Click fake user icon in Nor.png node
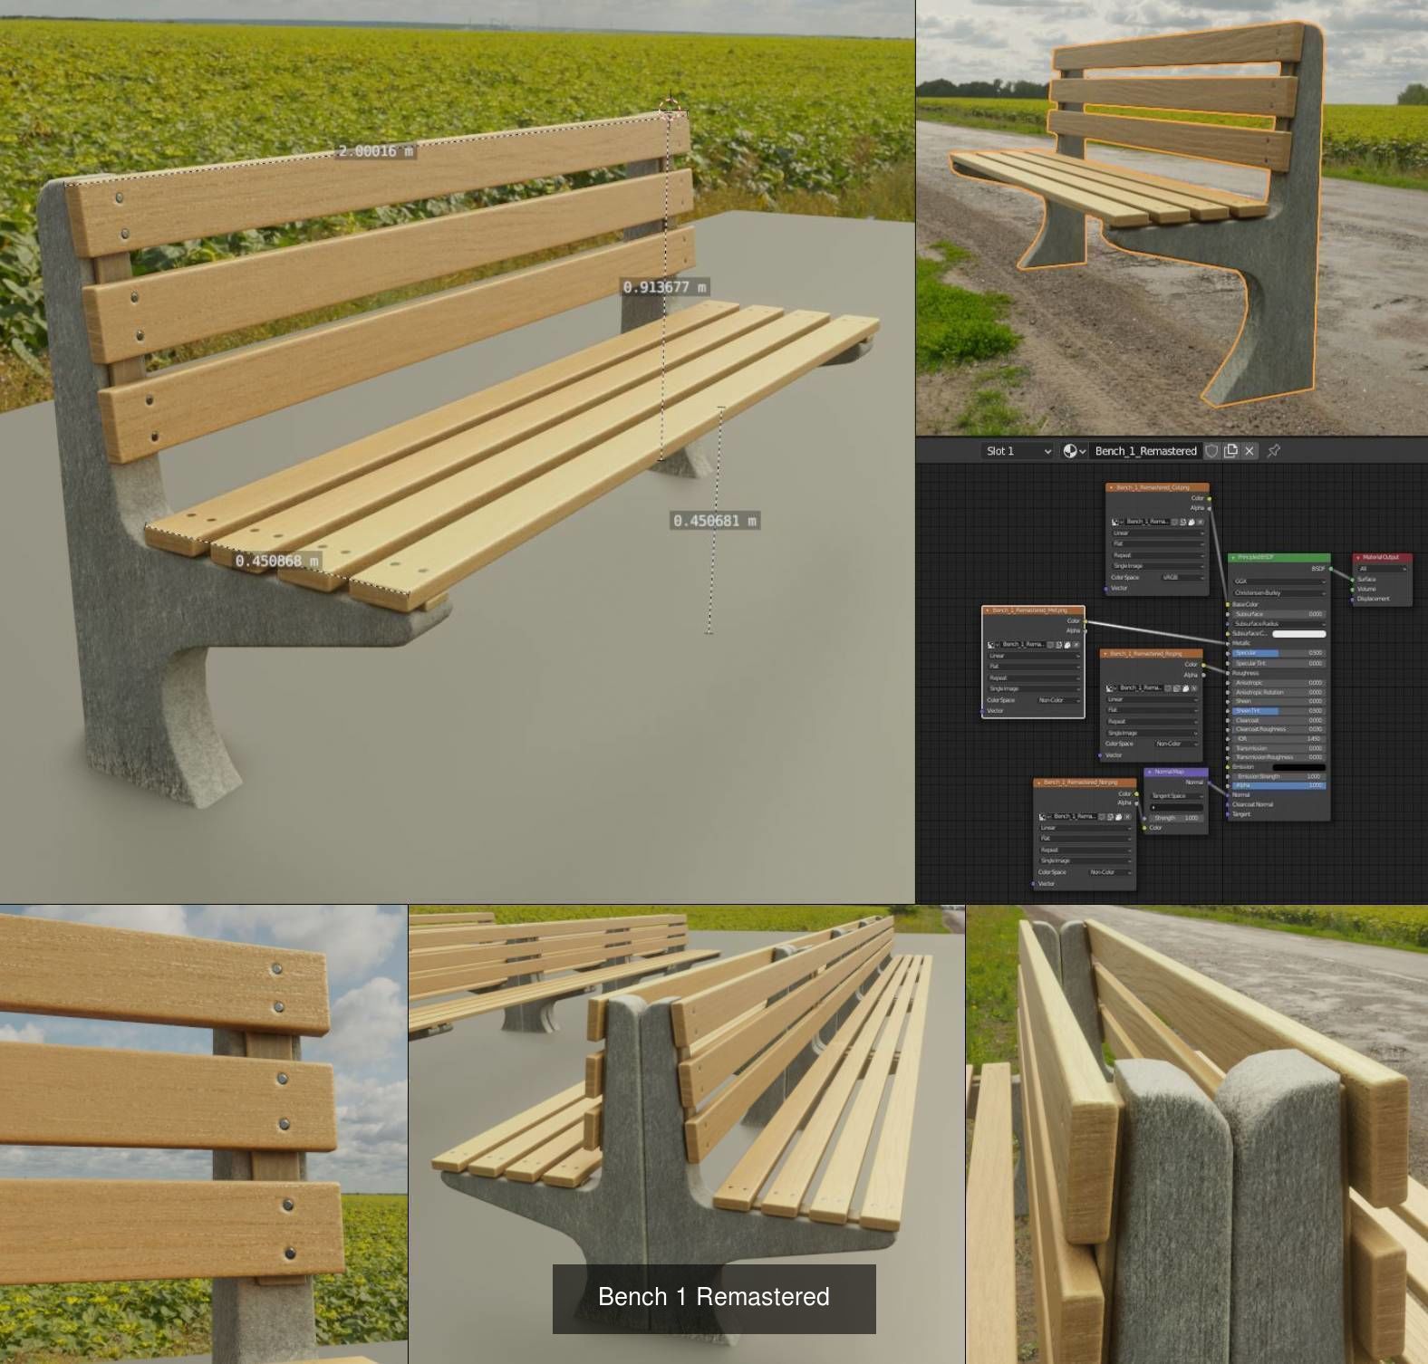The width and height of the screenshot is (1428, 1364). 1101,817
